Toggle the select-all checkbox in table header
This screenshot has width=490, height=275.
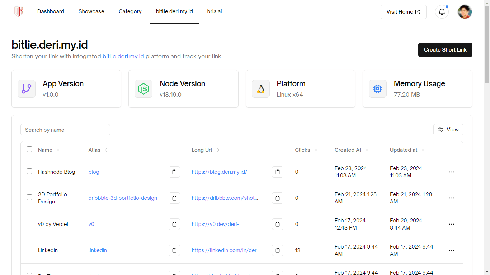[29, 149]
